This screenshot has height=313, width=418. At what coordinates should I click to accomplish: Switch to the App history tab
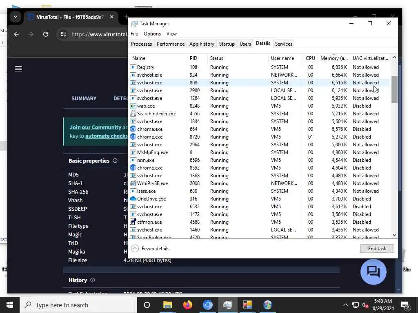pyautogui.click(x=202, y=44)
